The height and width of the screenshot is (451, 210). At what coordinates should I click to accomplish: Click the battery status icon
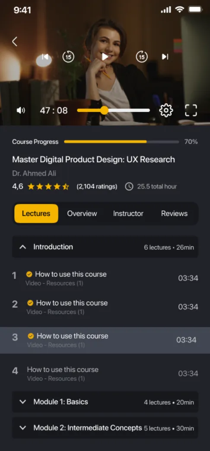click(195, 10)
